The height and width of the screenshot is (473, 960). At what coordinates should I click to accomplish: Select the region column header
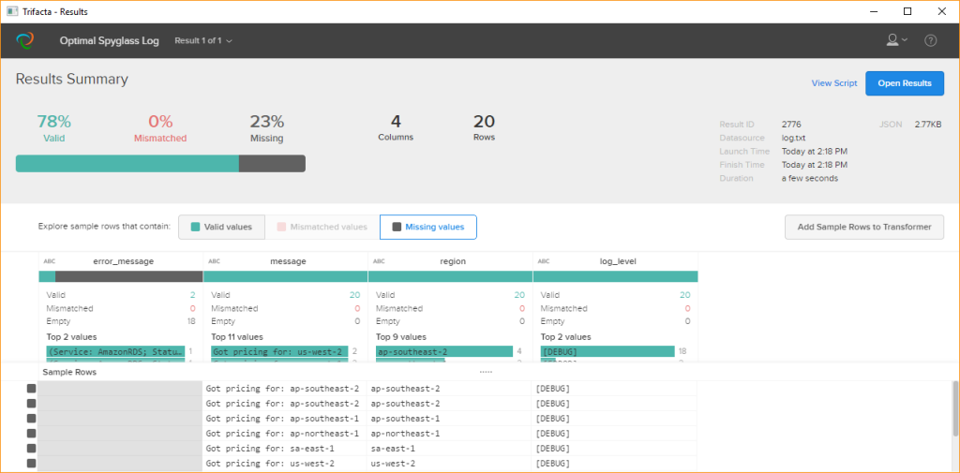click(x=453, y=261)
